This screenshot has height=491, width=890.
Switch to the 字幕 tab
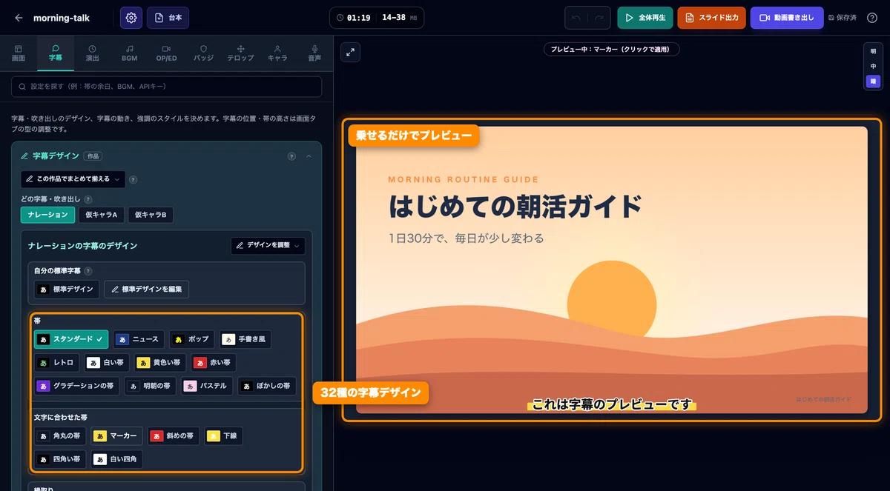[56, 53]
